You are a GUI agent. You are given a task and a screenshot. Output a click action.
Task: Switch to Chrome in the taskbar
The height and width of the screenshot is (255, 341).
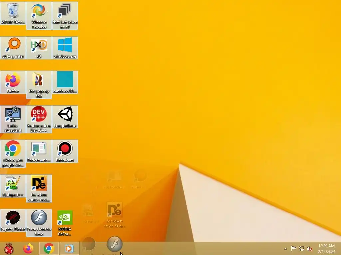[49, 248]
